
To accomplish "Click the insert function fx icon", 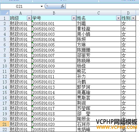I will (63, 6).
